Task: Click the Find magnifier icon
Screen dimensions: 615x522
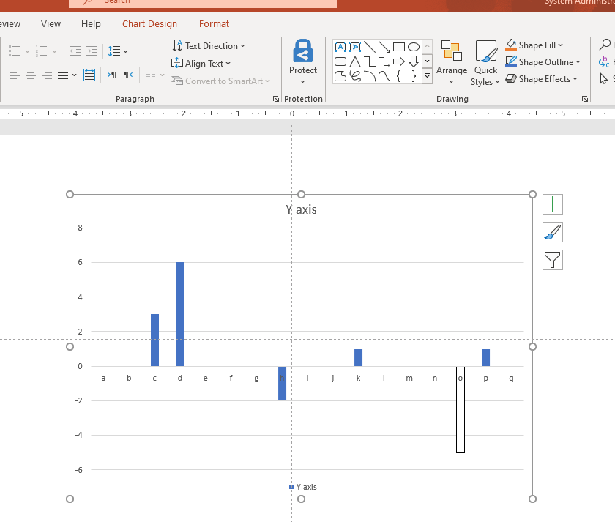Action: click(605, 45)
